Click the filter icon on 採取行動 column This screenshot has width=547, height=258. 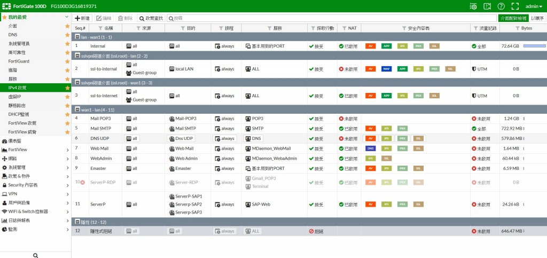pos(313,28)
